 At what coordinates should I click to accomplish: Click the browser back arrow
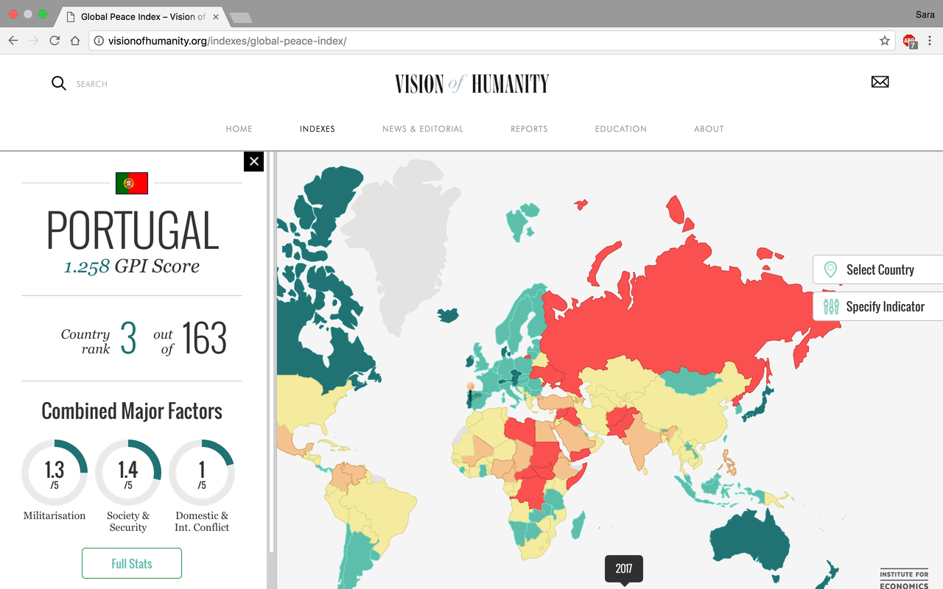(x=13, y=40)
